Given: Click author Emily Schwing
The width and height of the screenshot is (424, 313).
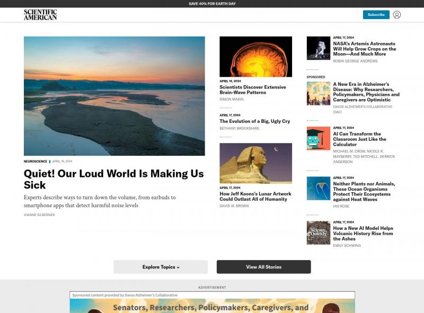Looking at the screenshot, I should pyautogui.click(x=347, y=246).
